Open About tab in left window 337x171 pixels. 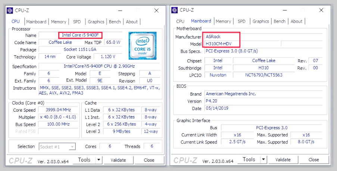coord(131,22)
